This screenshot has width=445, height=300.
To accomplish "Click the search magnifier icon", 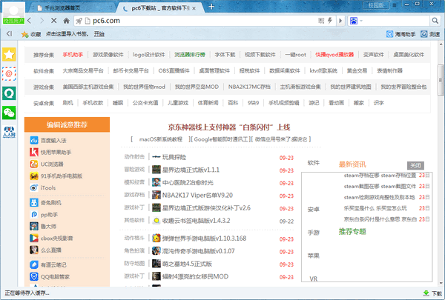I will pyautogui.click(x=435, y=21).
